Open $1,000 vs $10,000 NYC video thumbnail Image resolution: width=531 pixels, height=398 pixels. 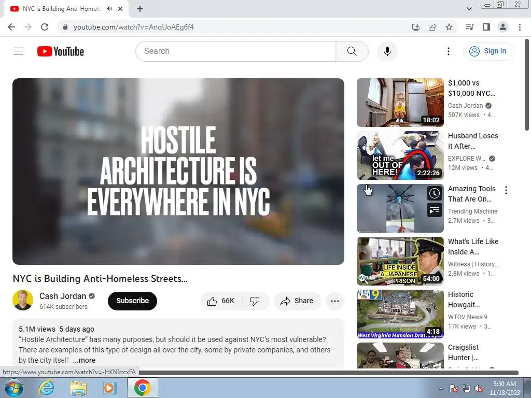(x=400, y=103)
